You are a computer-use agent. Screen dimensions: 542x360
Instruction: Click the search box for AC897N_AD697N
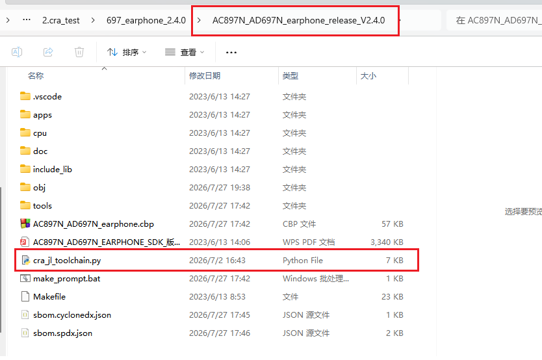point(495,20)
